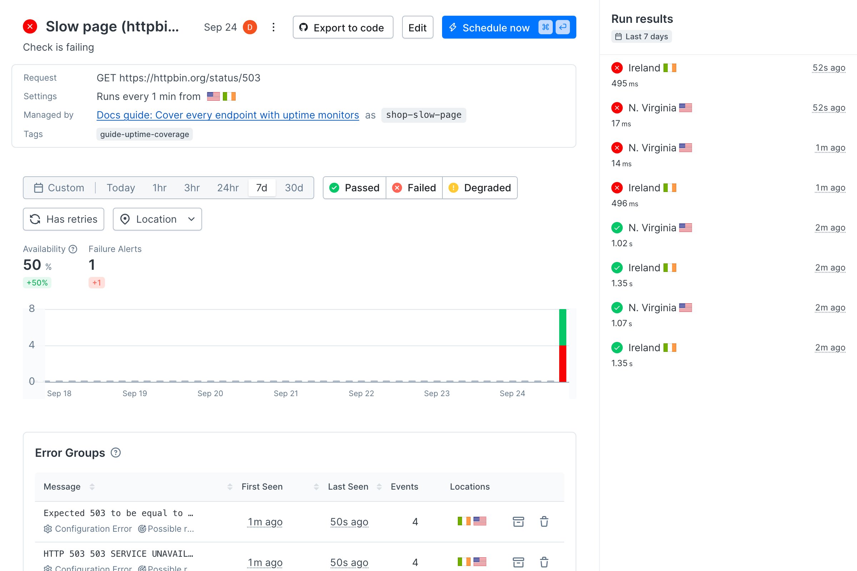Select the Today time range

tap(121, 188)
